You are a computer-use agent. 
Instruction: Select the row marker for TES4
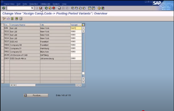click(x=3, y=38)
